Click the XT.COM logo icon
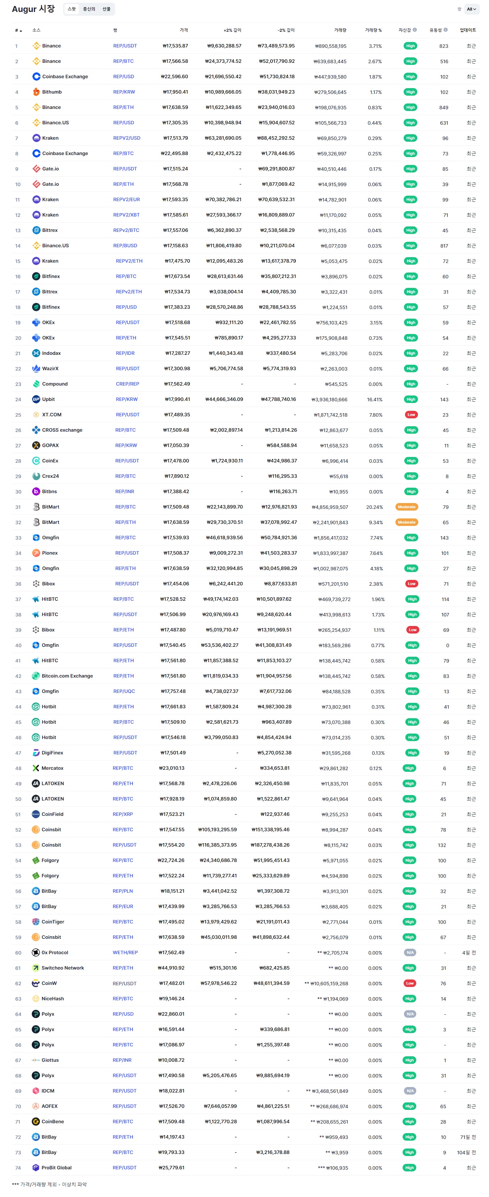The image size is (489, 1197). pyautogui.click(x=36, y=415)
